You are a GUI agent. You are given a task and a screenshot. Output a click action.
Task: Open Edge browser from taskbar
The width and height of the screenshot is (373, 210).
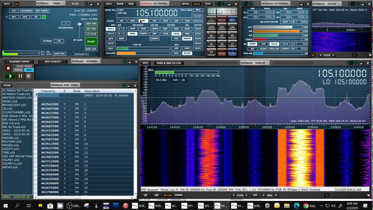pos(296,206)
